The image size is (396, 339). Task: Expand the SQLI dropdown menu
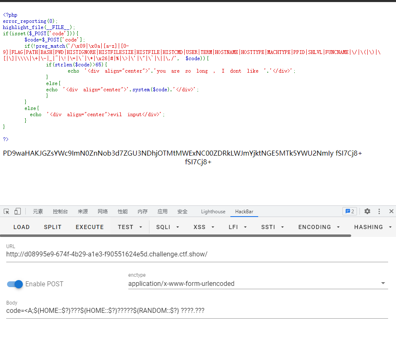167,227
